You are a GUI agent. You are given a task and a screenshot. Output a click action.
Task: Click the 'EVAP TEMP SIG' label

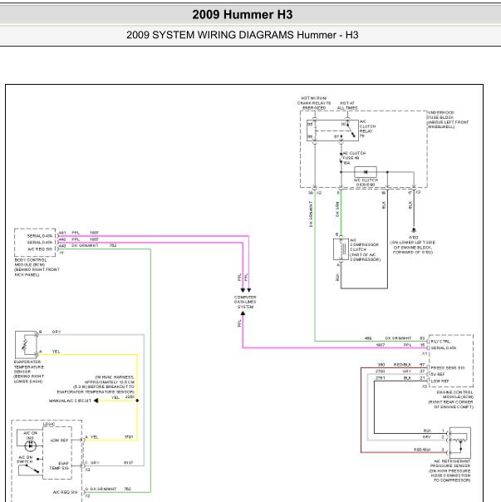pyautogui.click(x=59, y=465)
